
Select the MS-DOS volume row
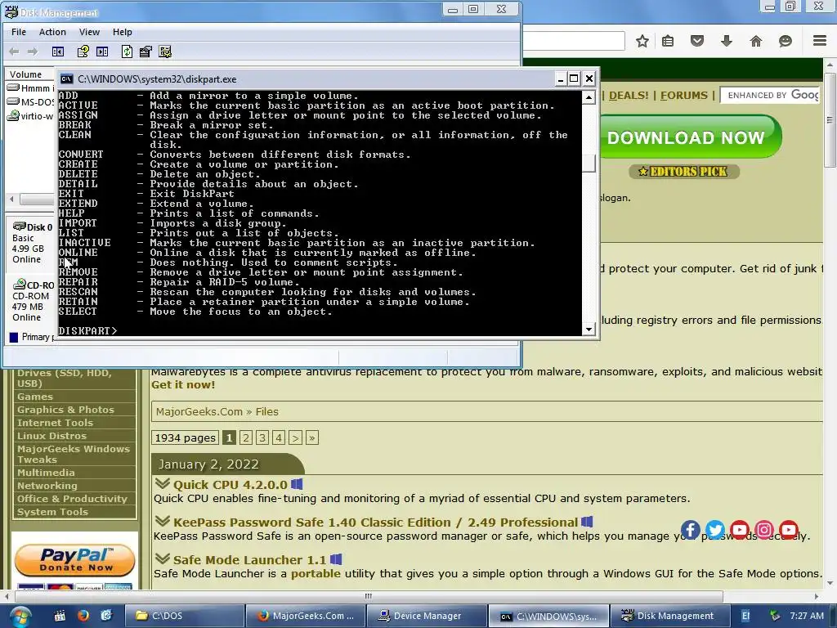[x=30, y=102]
